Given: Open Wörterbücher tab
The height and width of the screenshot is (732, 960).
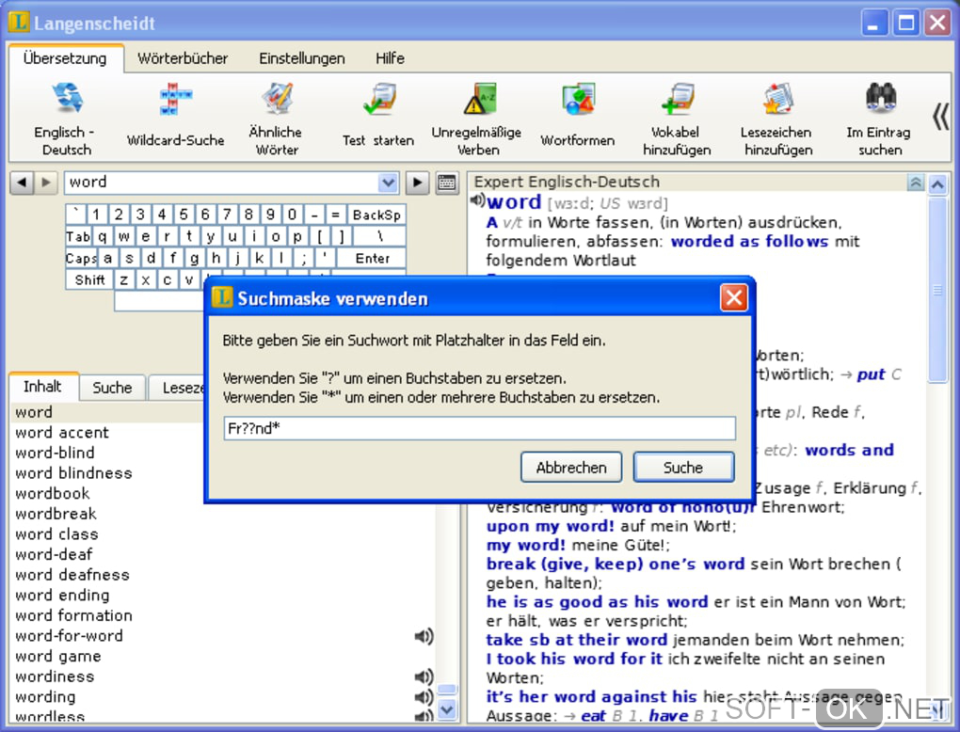Looking at the screenshot, I should pyautogui.click(x=183, y=58).
